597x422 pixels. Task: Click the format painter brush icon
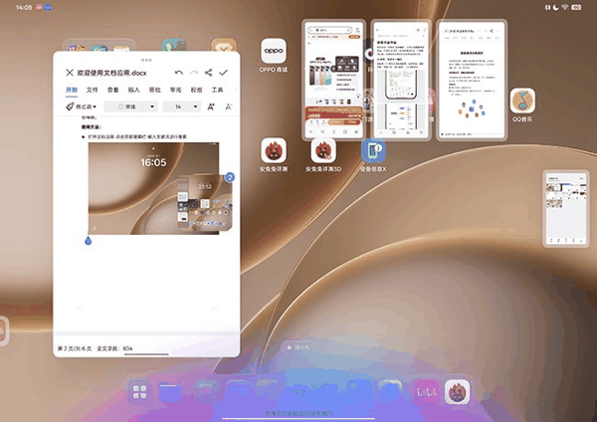coord(72,106)
